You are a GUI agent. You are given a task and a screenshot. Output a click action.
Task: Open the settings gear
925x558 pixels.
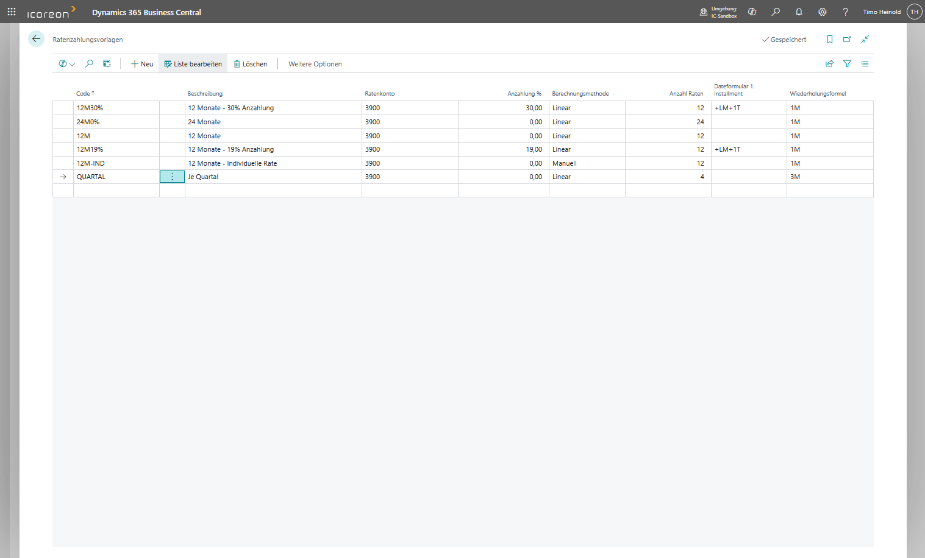(822, 12)
